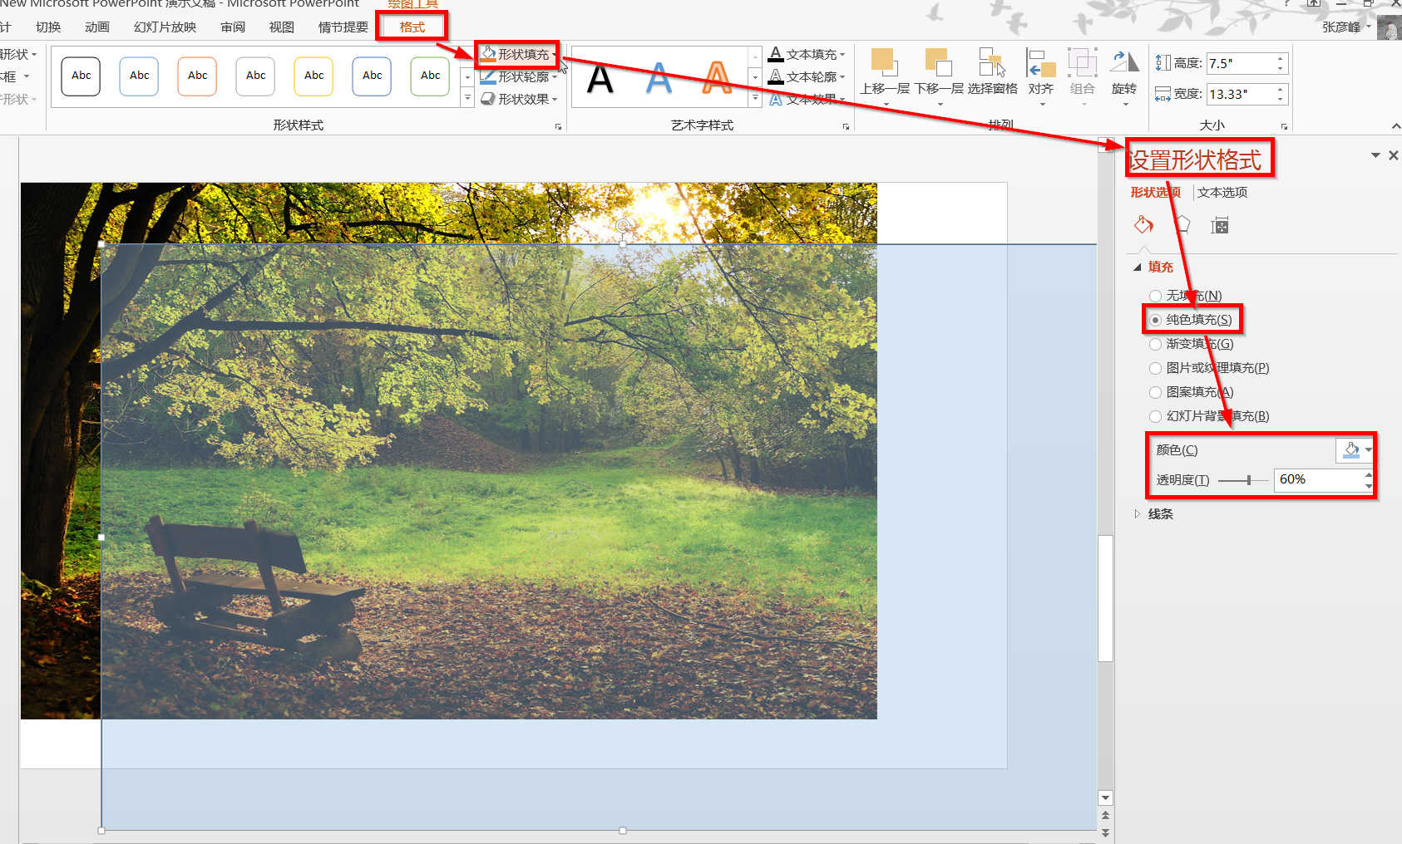Switch to the 文本选项 tab
Viewport: 1402px width, 844px height.
click(1222, 192)
